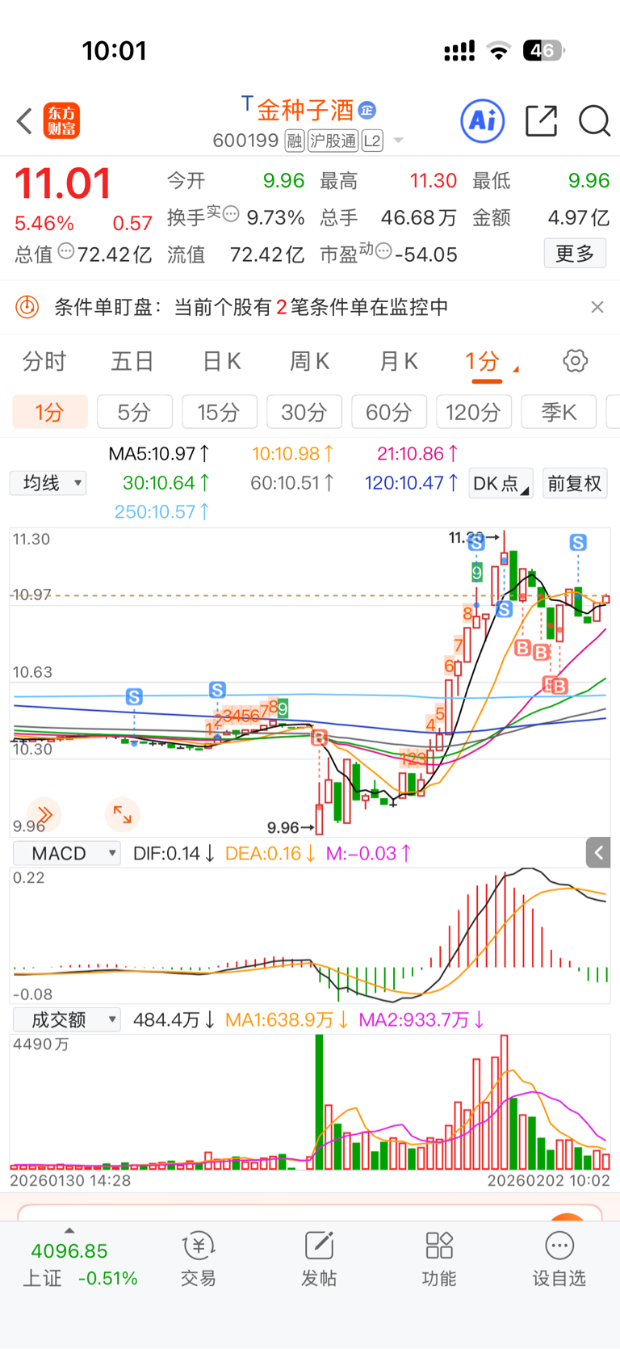Image resolution: width=620 pixels, height=1349 pixels.
Task: Open the MACD indicator dropdown
Action: tap(67, 853)
